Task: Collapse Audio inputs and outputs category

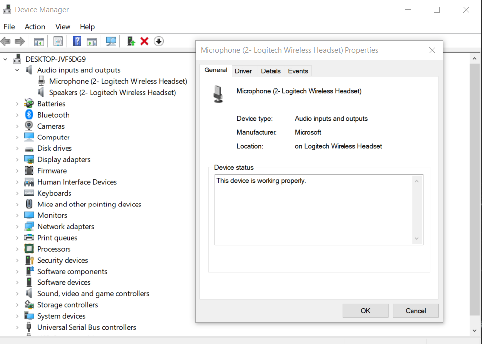Action: pos(17,70)
